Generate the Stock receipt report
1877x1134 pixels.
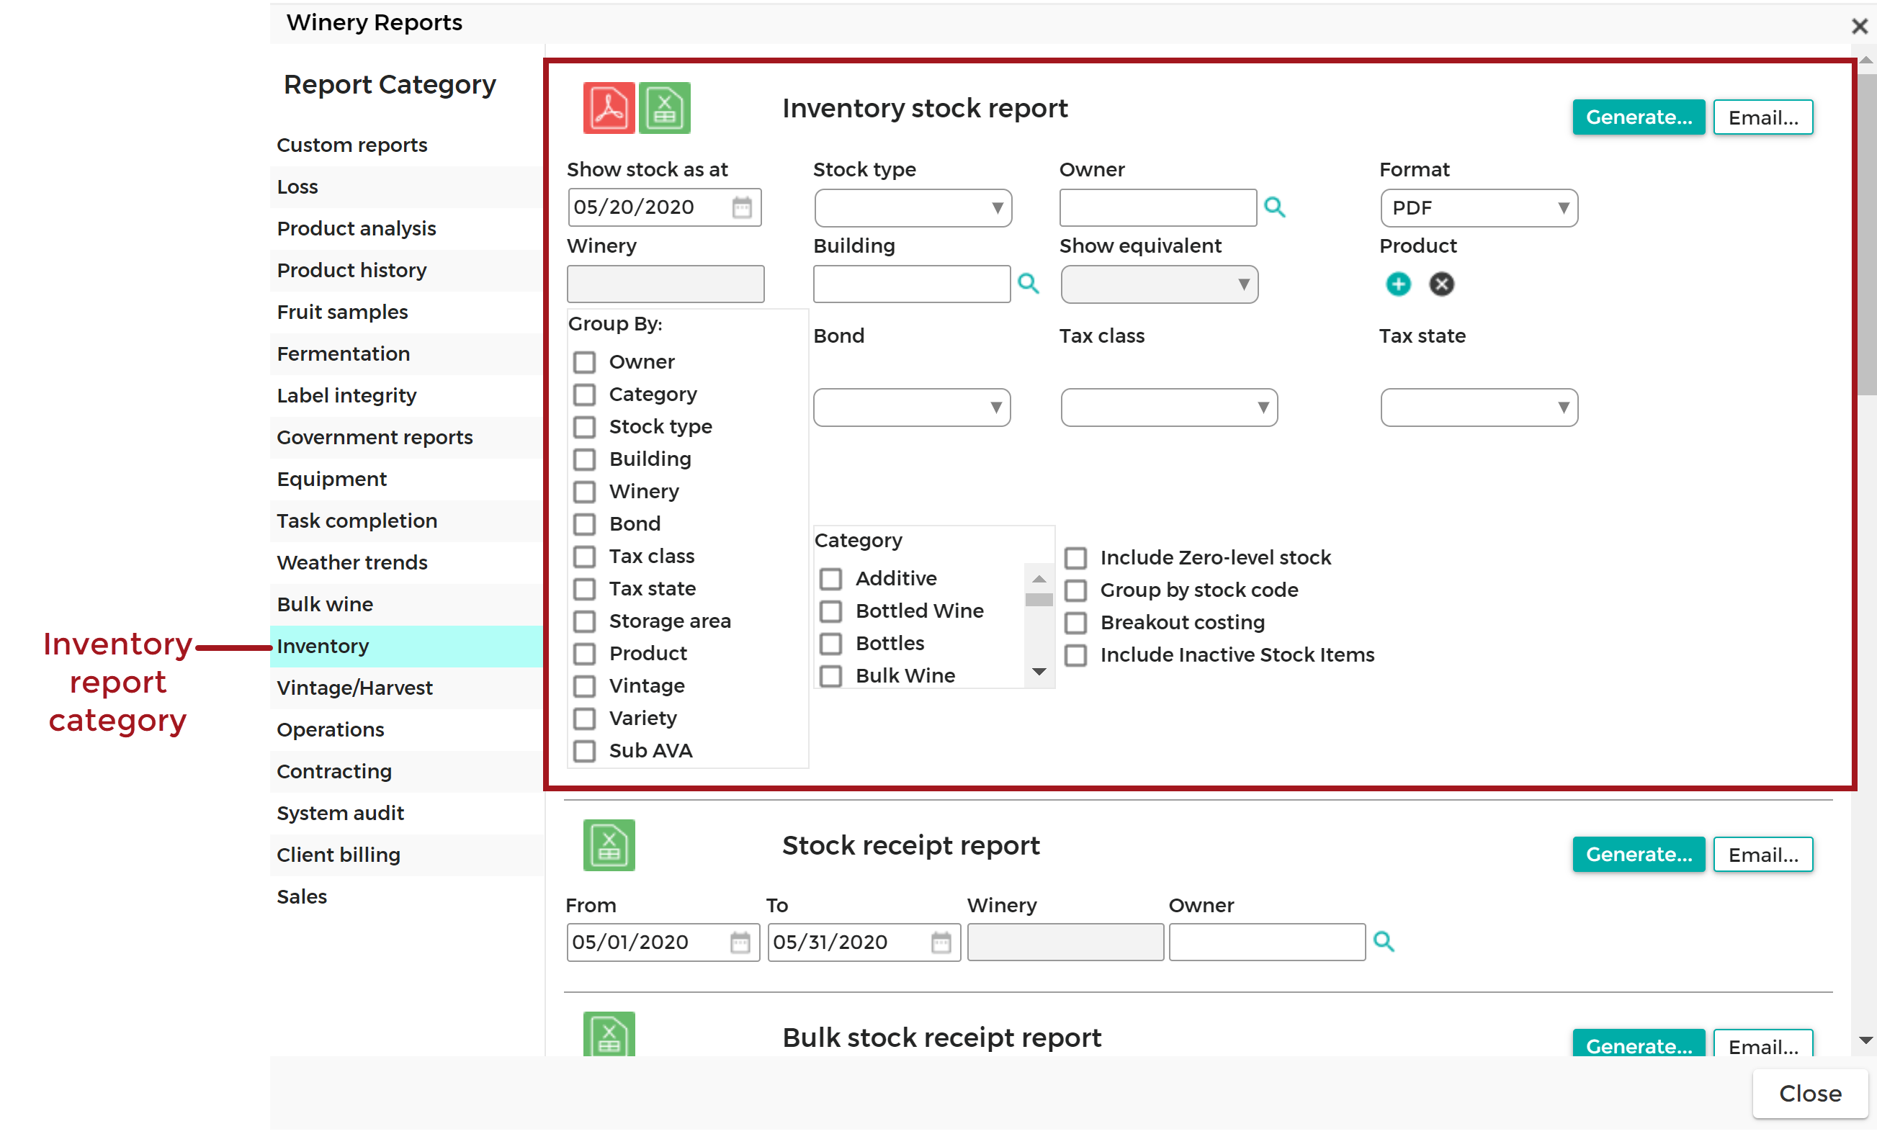point(1638,855)
